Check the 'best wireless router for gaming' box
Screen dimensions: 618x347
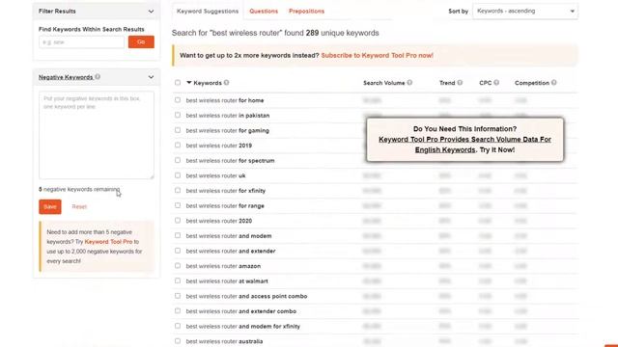click(178, 130)
